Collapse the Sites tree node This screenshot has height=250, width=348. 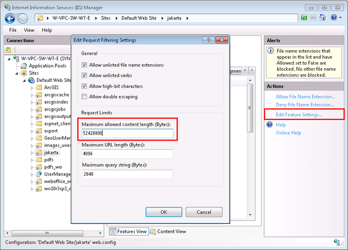click(17, 74)
